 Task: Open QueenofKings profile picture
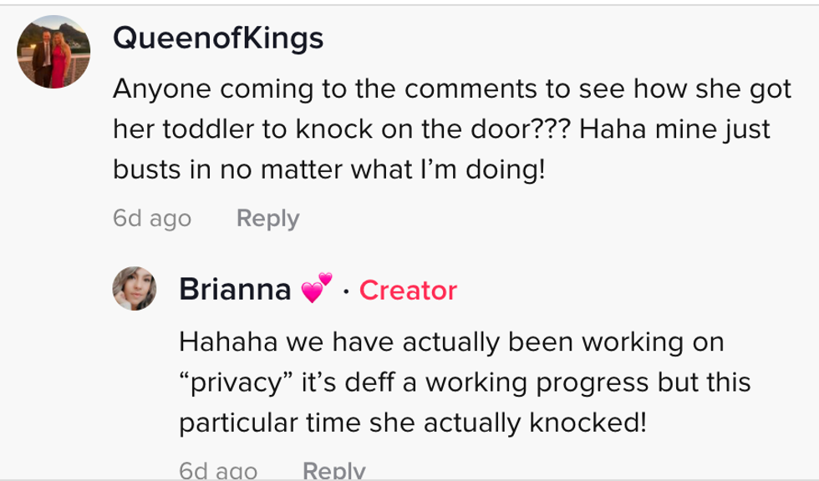(x=53, y=52)
